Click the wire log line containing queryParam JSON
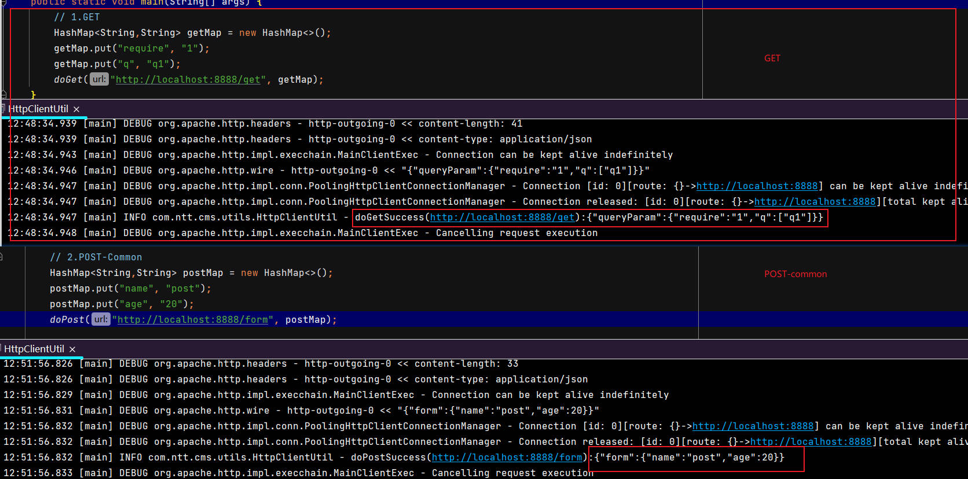Image resolution: width=968 pixels, height=479 pixels. pos(329,170)
